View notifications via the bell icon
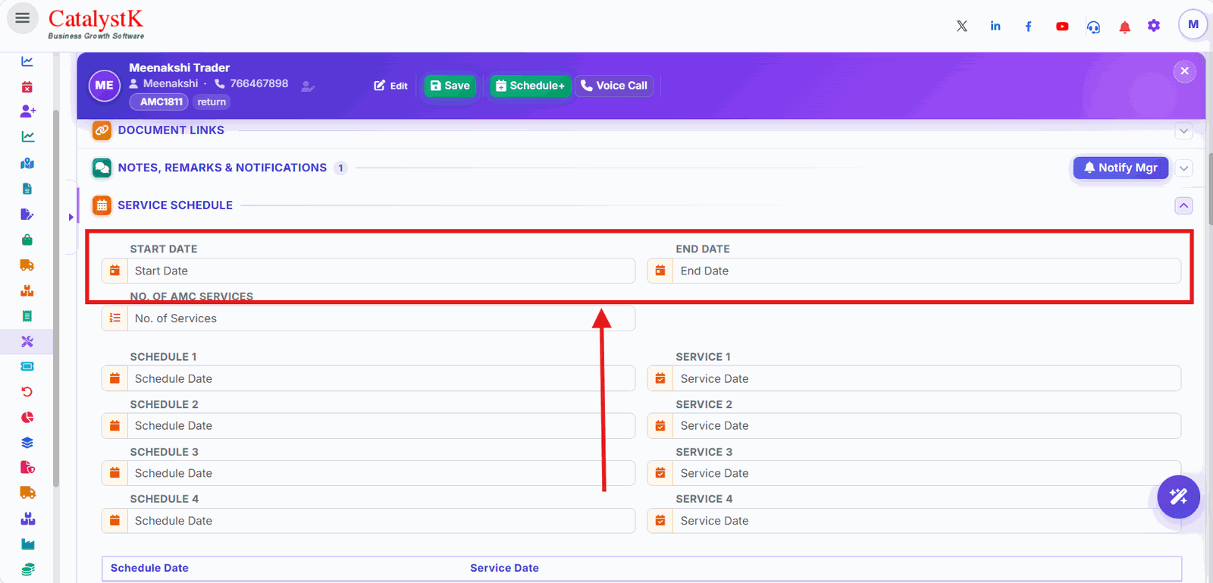The height and width of the screenshot is (583, 1213). (x=1125, y=27)
